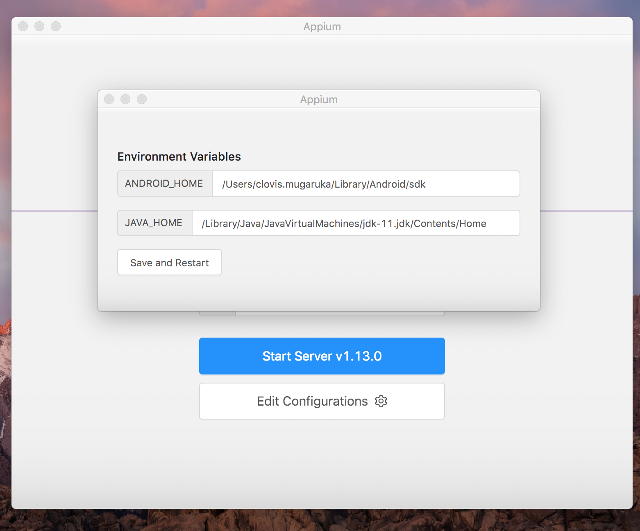Click Save and Restart button
The image size is (640, 531).
(x=170, y=262)
